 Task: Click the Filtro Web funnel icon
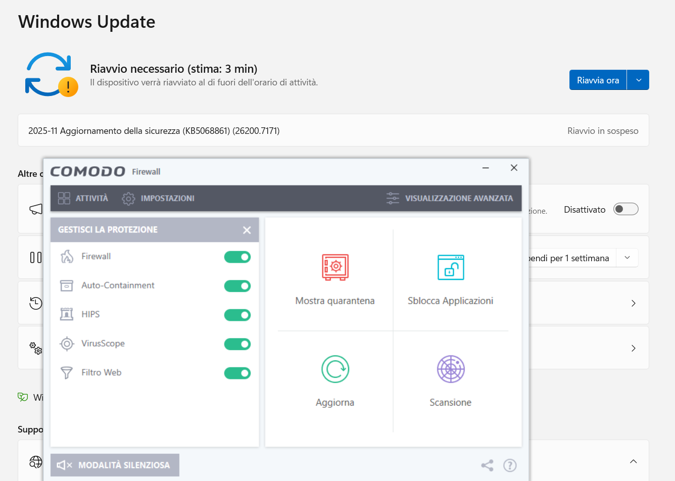pyautogui.click(x=67, y=372)
